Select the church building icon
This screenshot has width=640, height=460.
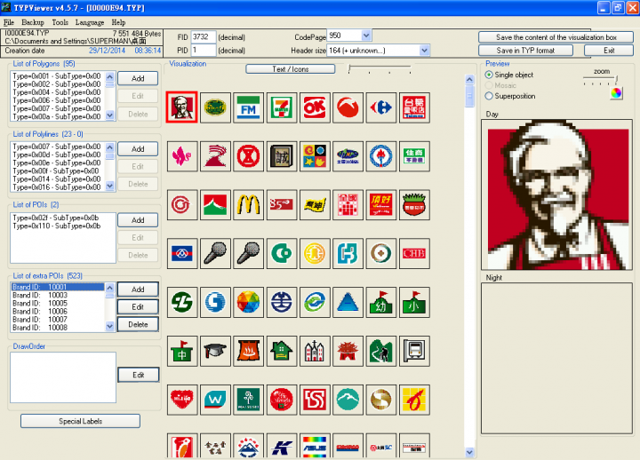click(x=315, y=351)
